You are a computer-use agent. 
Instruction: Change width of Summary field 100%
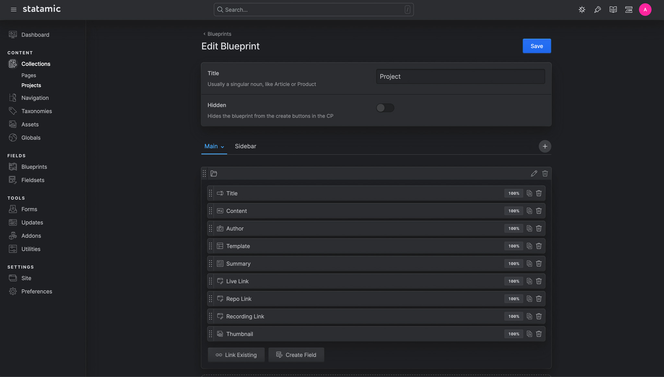[514, 264]
